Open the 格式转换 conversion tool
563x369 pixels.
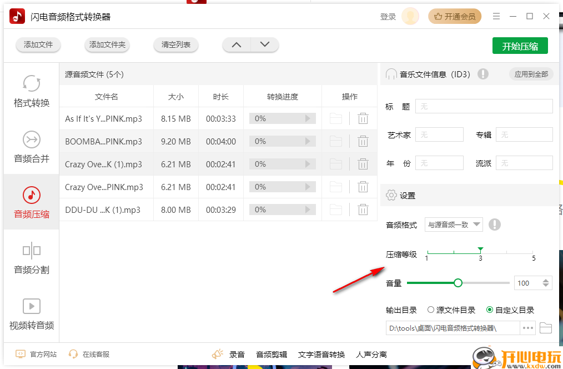[31, 92]
